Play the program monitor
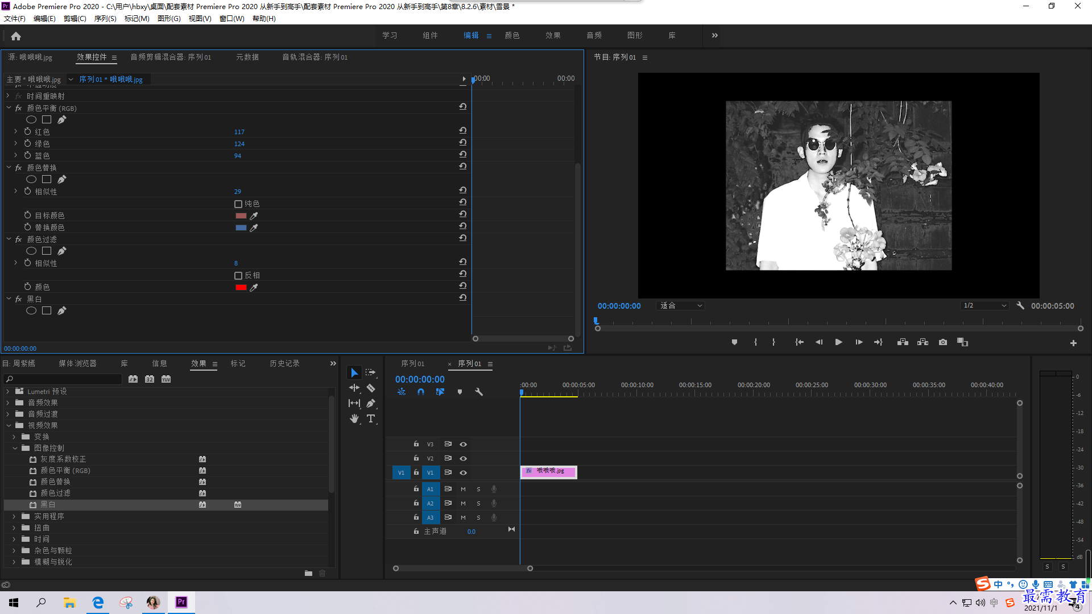The image size is (1092, 614). click(838, 342)
